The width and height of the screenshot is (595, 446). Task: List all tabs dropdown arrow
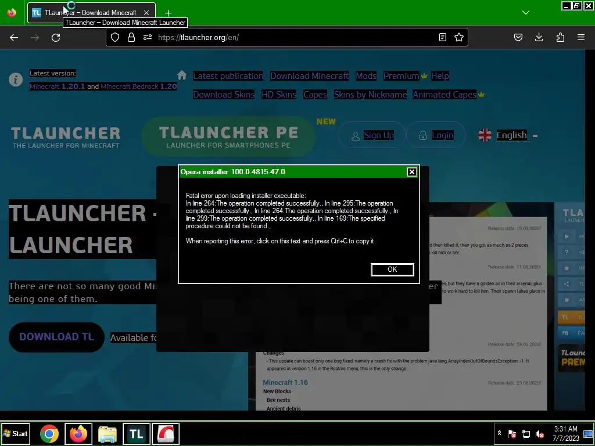525,13
